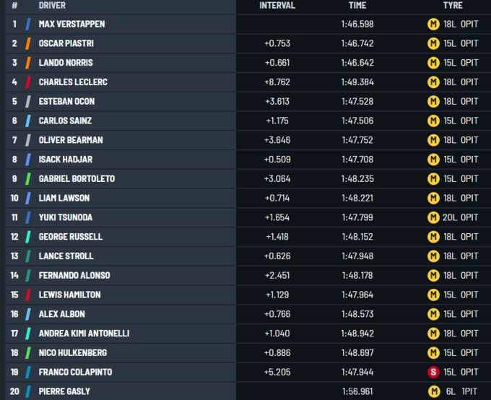Click the soft tyre icon for Franco Colapinto
Viewport: 491px width, 400px height.
(x=433, y=372)
